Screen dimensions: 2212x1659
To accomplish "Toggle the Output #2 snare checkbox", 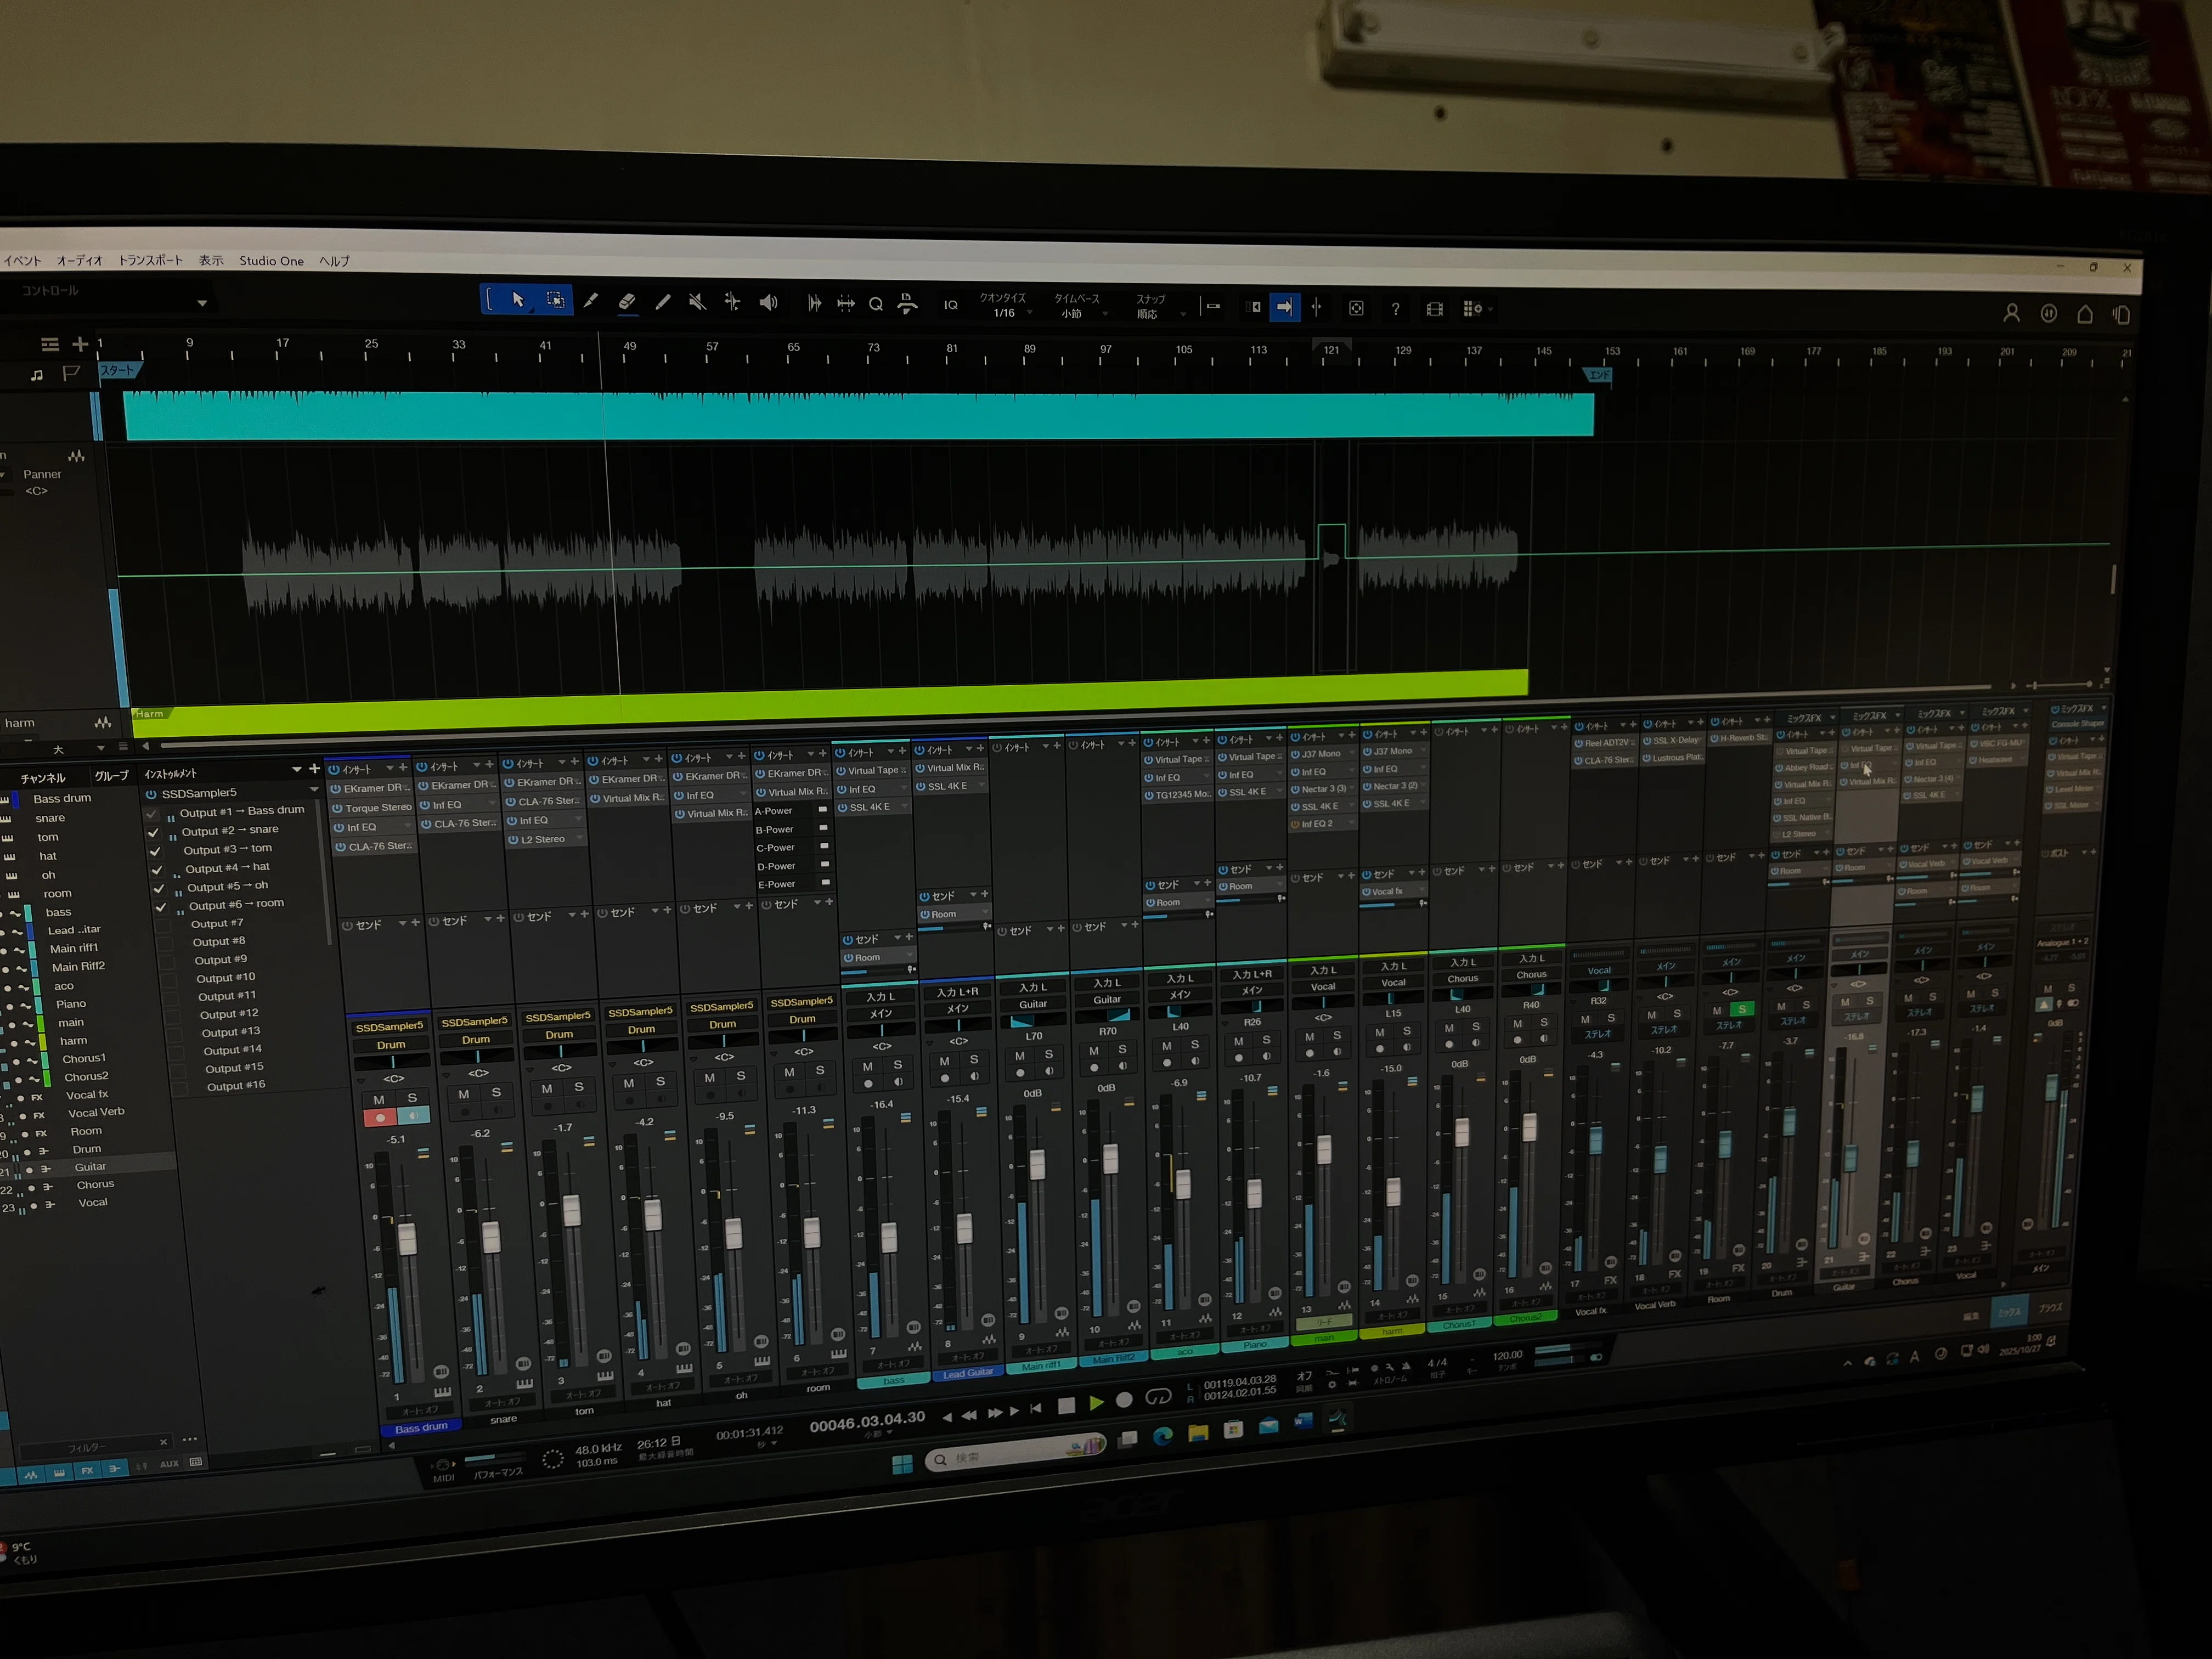I will [154, 832].
